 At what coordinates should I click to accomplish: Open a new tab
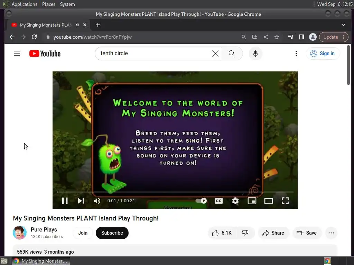tap(98, 25)
